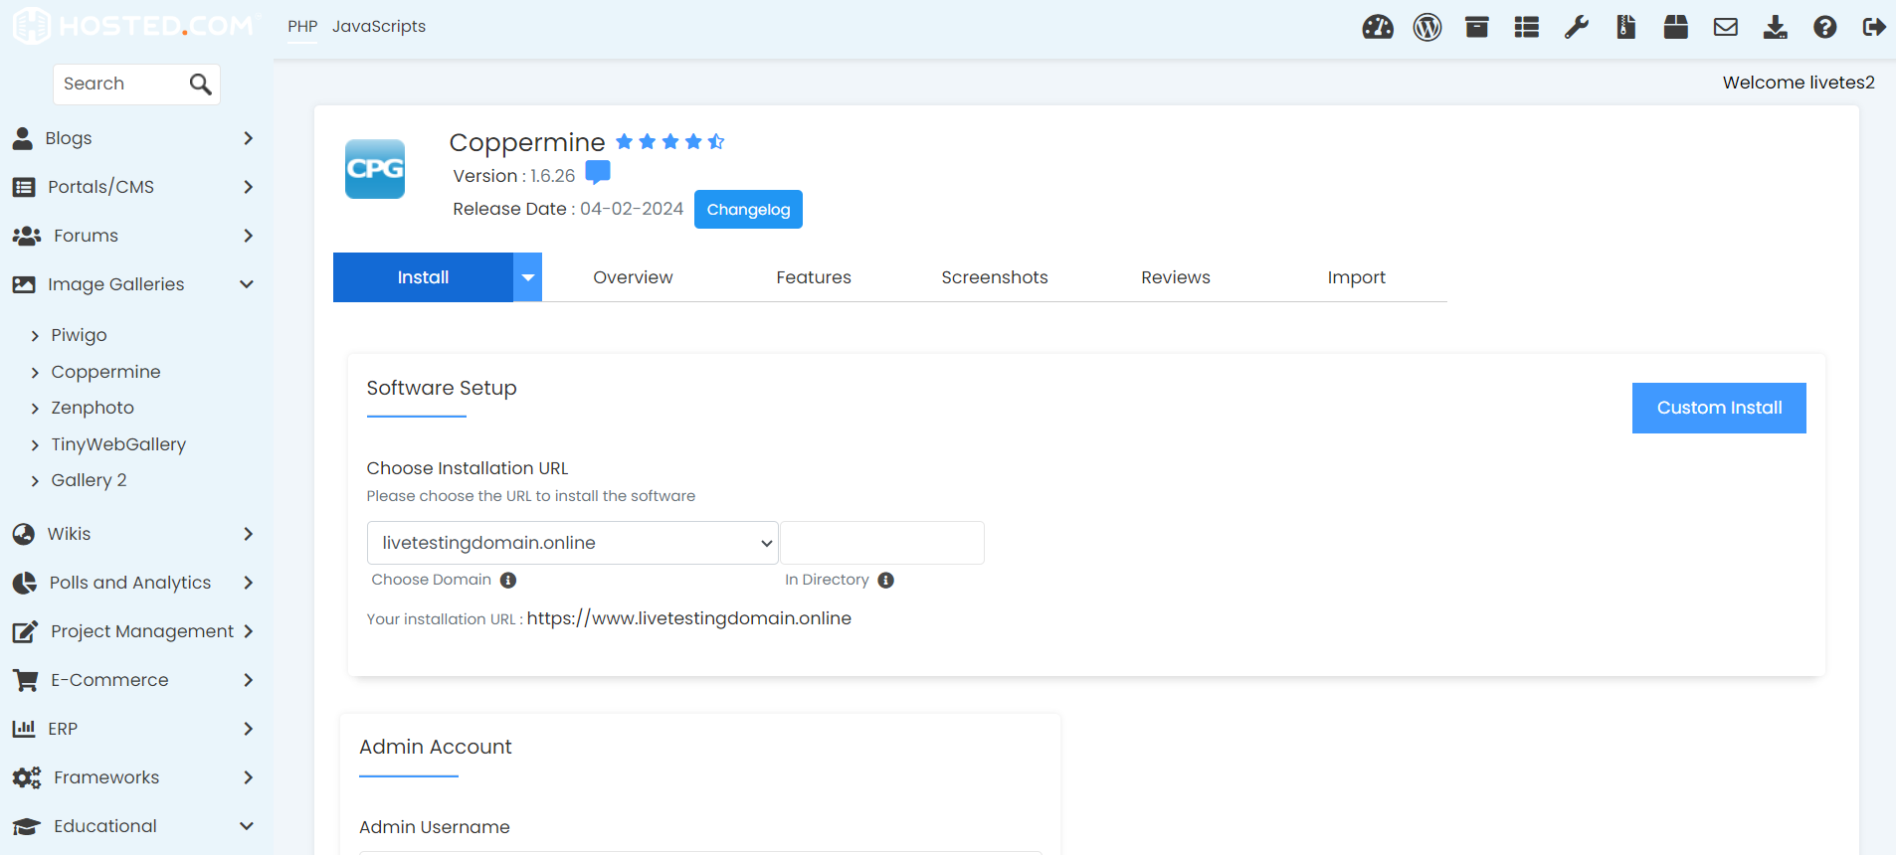Screen dimensions: 1896x855
Task: Open TinyWebGallery in the sidebar
Action: pyautogui.click(x=118, y=444)
